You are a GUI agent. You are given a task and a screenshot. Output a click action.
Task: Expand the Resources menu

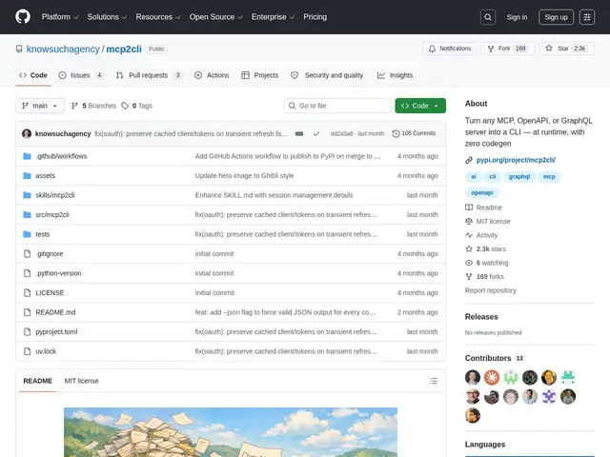tap(158, 17)
